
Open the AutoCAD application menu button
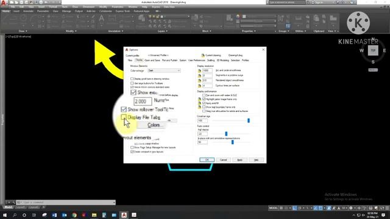(4, 3)
